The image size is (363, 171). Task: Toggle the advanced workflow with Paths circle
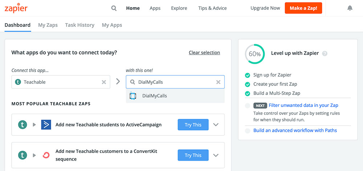click(x=247, y=130)
